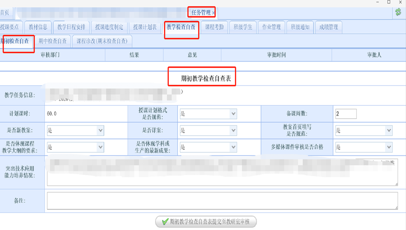
Task: Submit 期初教学检查自查表 to 教研室 for review
Action: [206, 222]
